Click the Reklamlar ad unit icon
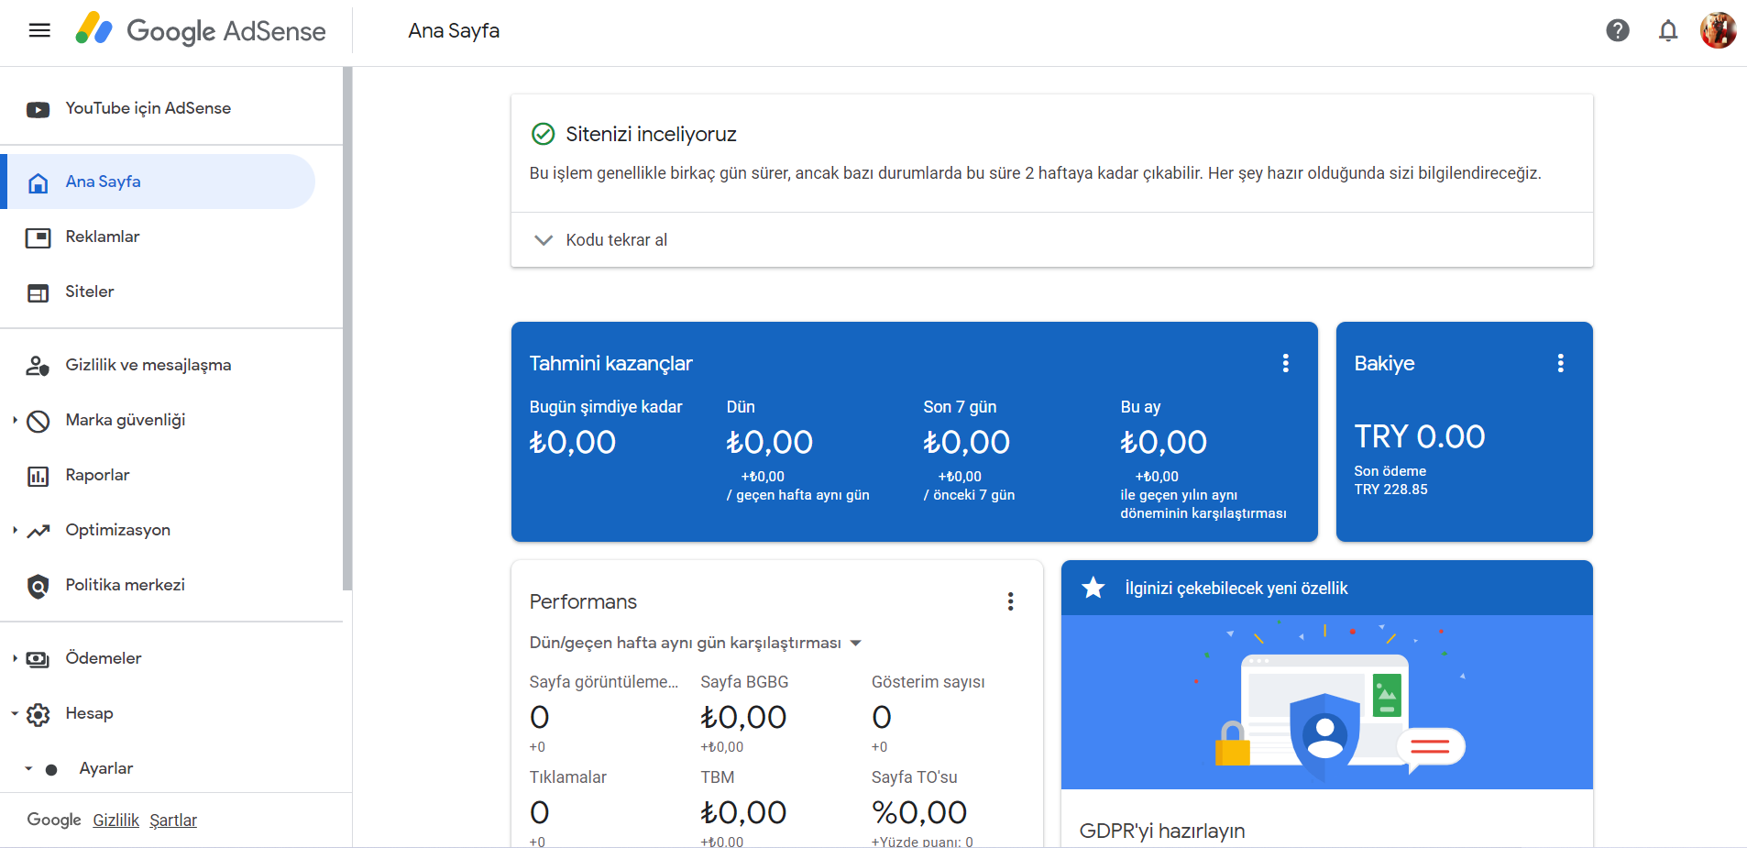 38,237
